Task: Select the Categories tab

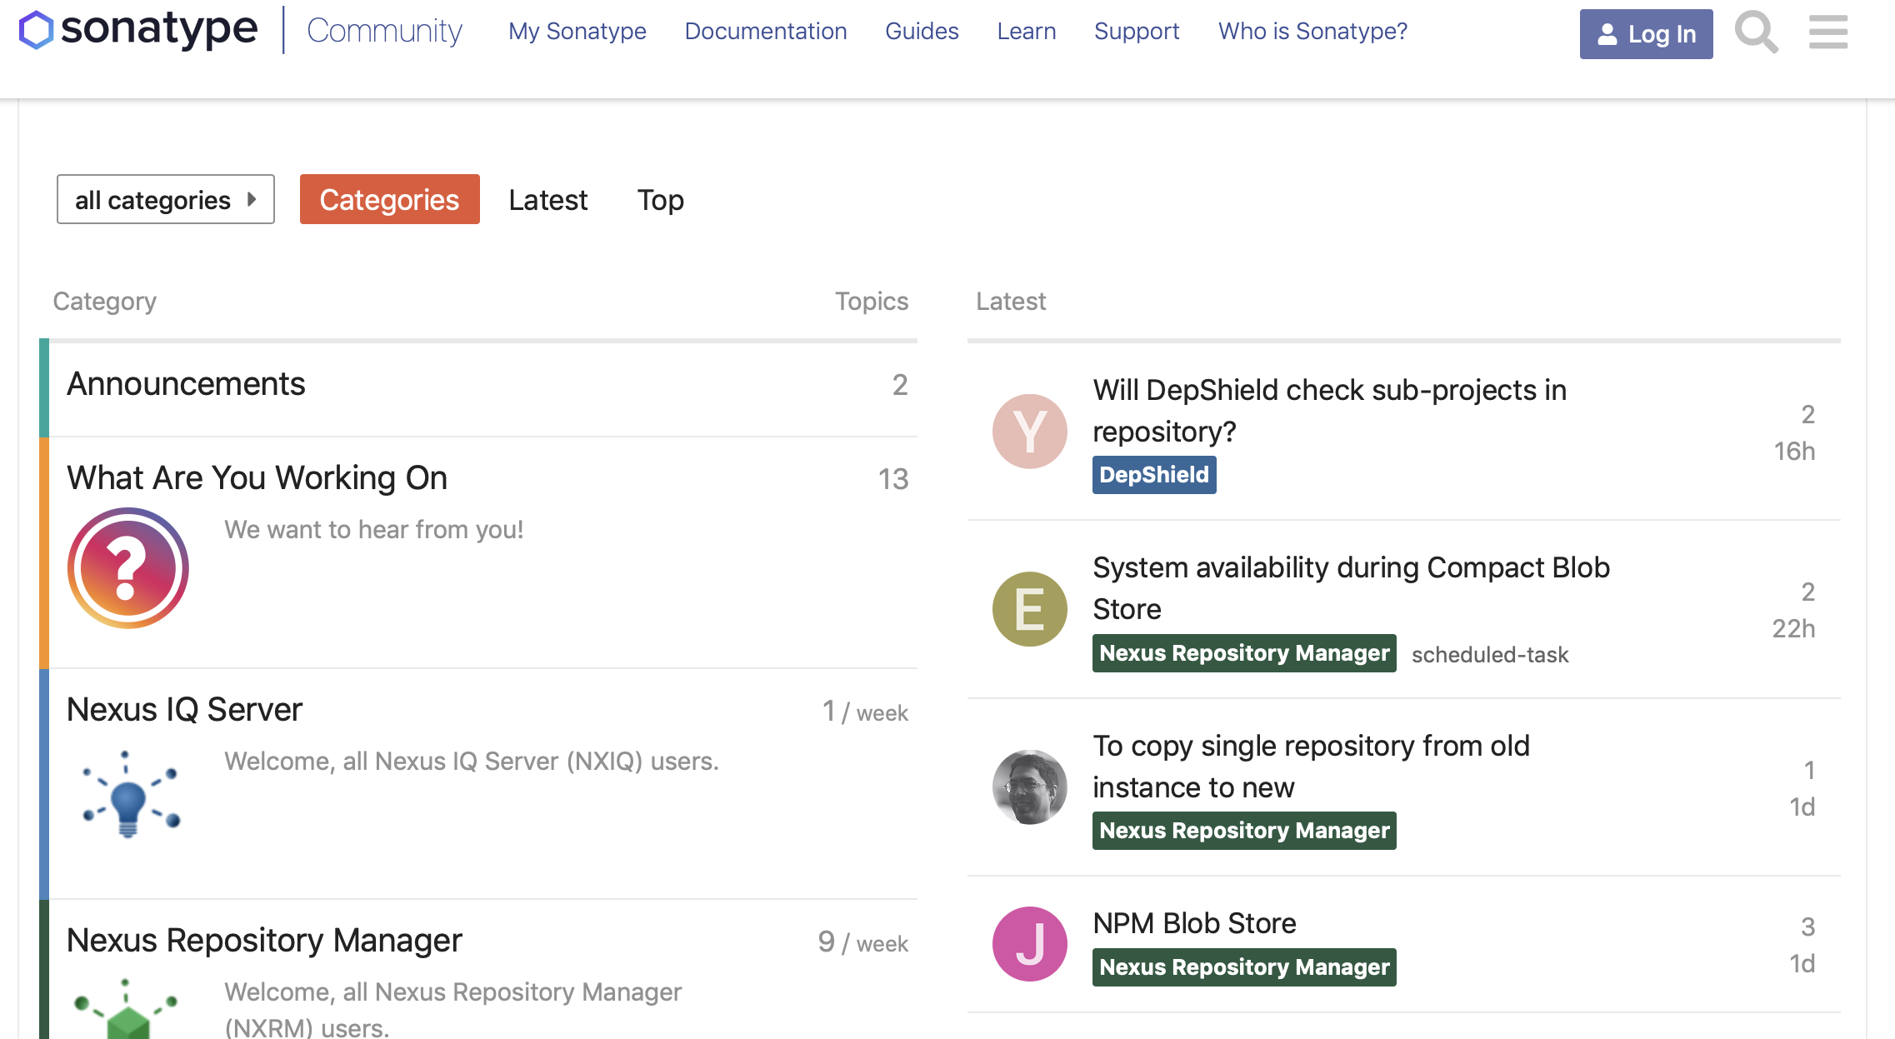Action: click(390, 198)
